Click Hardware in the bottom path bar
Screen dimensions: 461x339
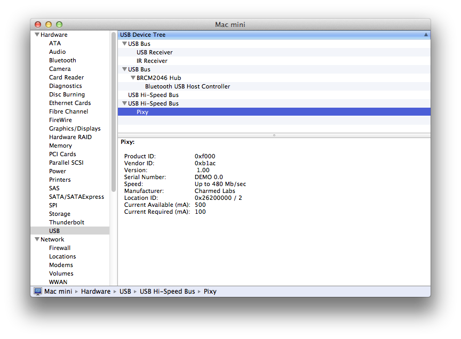pyautogui.click(x=96, y=292)
